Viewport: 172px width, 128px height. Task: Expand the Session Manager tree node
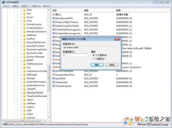[21, 57]
